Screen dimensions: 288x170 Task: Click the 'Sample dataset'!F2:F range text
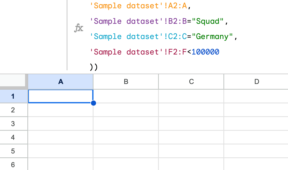pyautogui.click(x=138, y=52)
